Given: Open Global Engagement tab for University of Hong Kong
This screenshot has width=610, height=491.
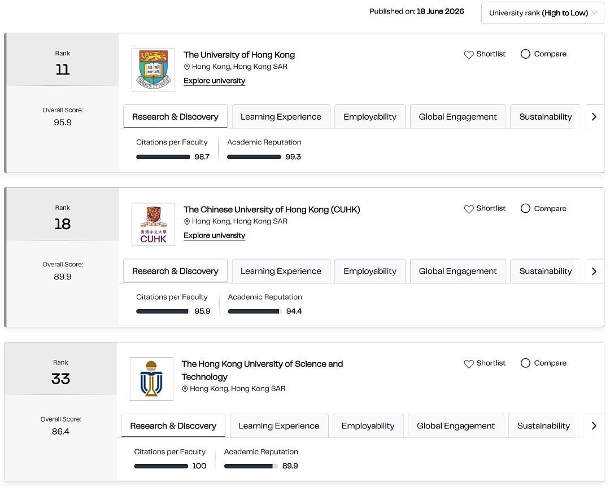Looking at the screenshot, I should [458, 117].
